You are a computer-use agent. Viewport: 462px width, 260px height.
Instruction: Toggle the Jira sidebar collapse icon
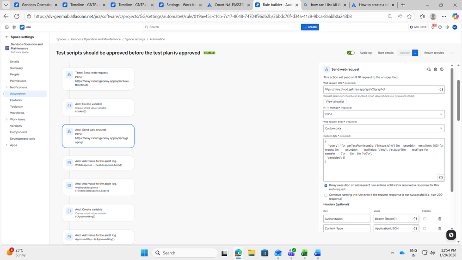[x=7, y=27]
